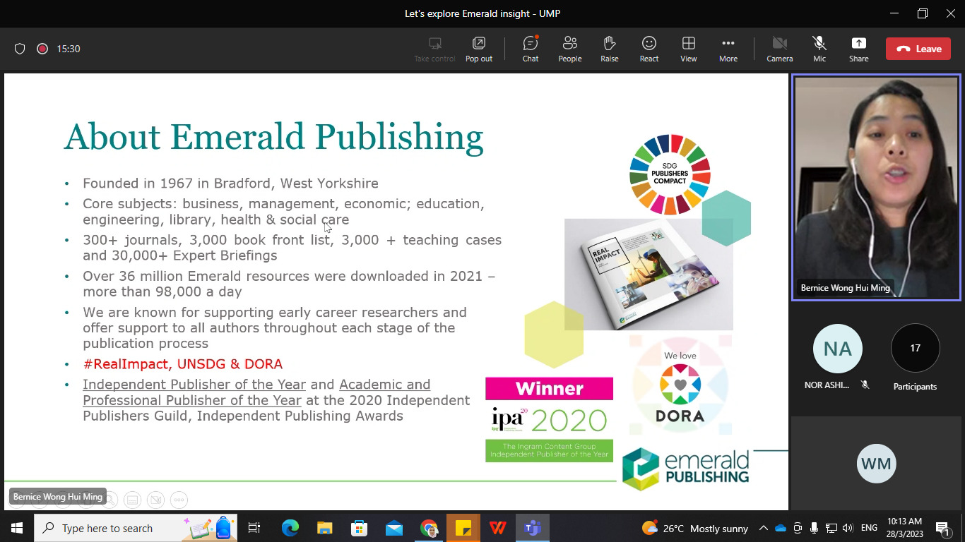Click the microphone tray icon
This screenshot has width=965, height=542.
(815, 528)
